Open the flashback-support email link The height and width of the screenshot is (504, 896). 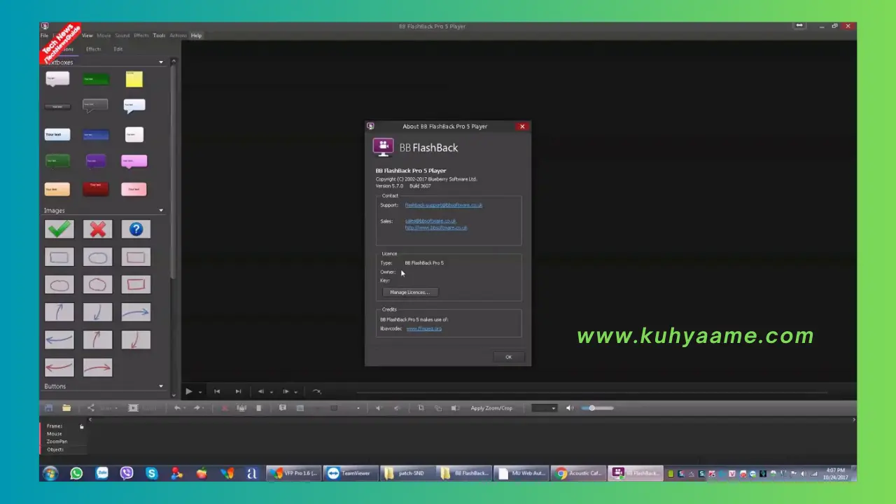(443, 205)
